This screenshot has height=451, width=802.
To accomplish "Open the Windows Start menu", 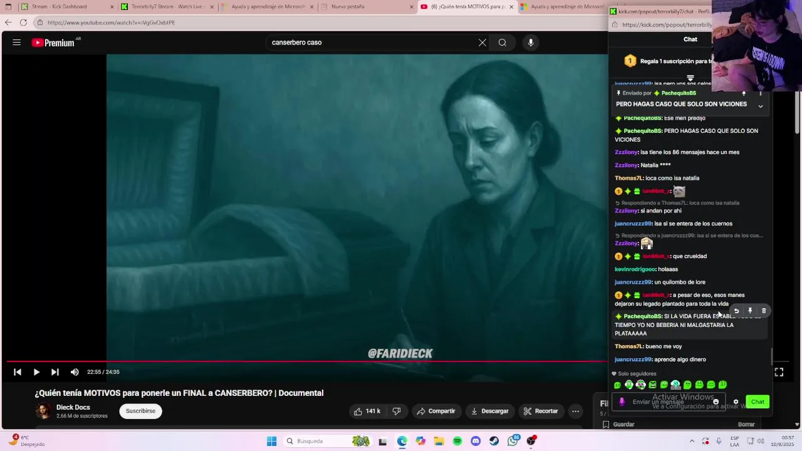I will coord(271,441).
